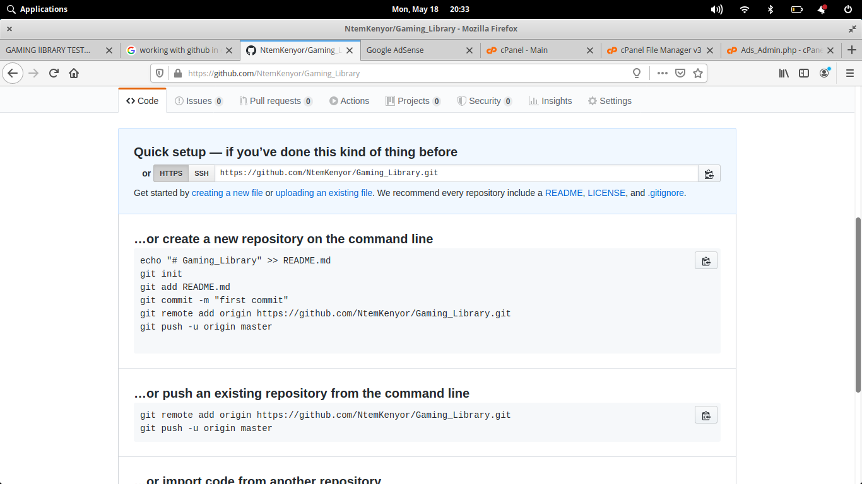Go to the Firefox home page

coord(74,73)
